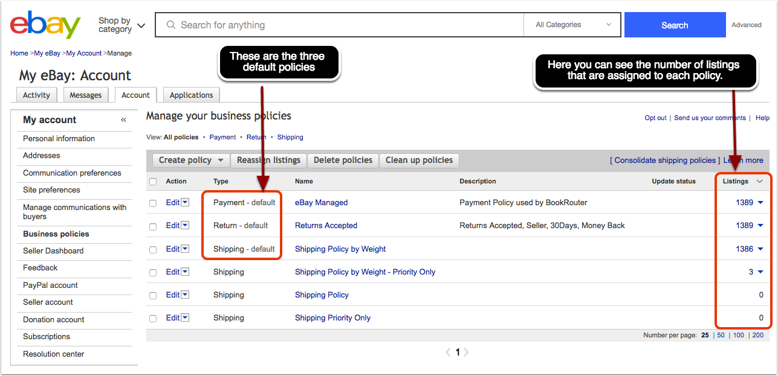Collapse My account sidebar with the double-chevron
Screen dimensions: 778x376
123,120
